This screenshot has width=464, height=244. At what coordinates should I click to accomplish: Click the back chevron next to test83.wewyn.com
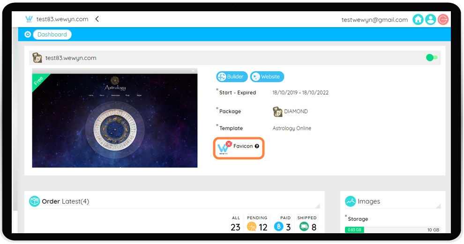pos(97,19)
